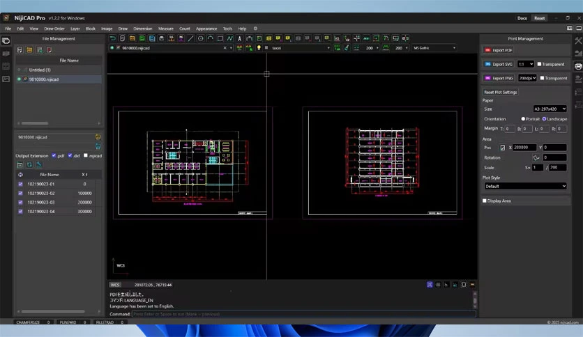Click the settings gear after Help menu
Viewport: 583px width, 337px height.
point(255,29)
